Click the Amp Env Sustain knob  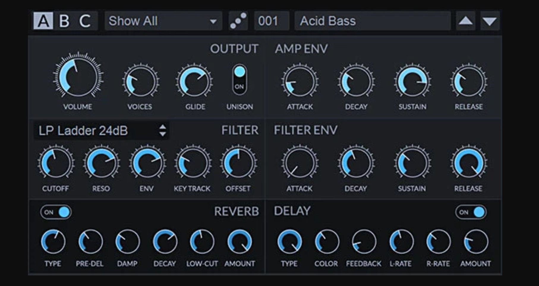coord(412,81)
